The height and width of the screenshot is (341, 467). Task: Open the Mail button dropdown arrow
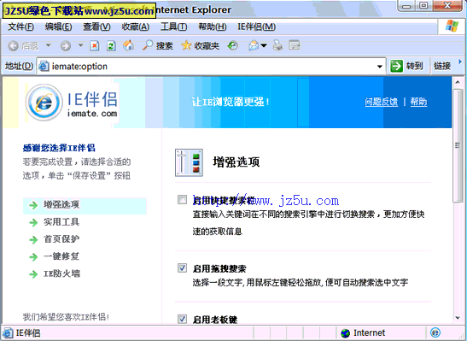(264, 45)
